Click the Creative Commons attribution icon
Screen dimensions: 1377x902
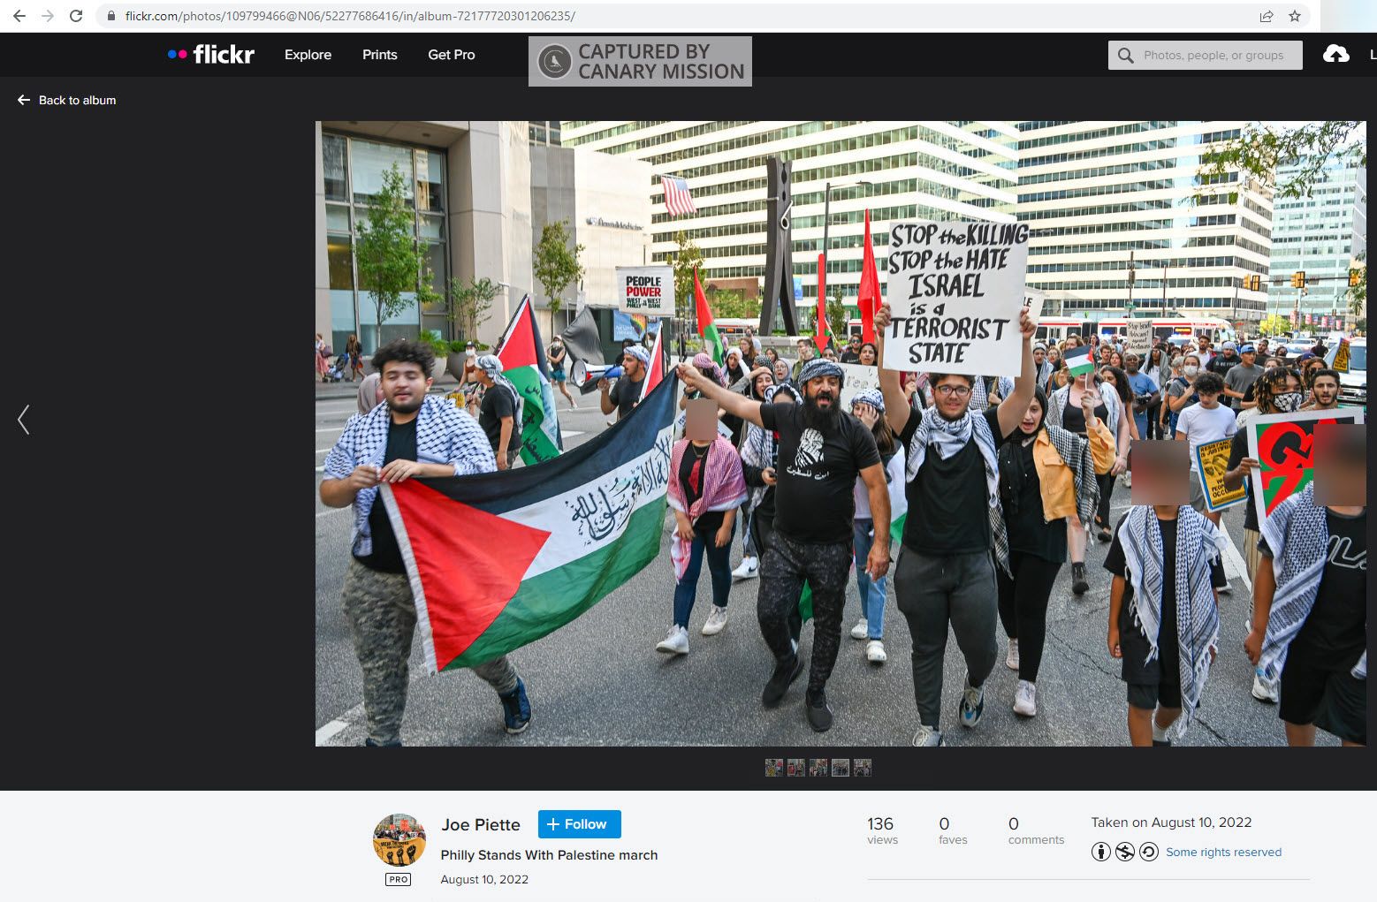tap(1100, 852)
